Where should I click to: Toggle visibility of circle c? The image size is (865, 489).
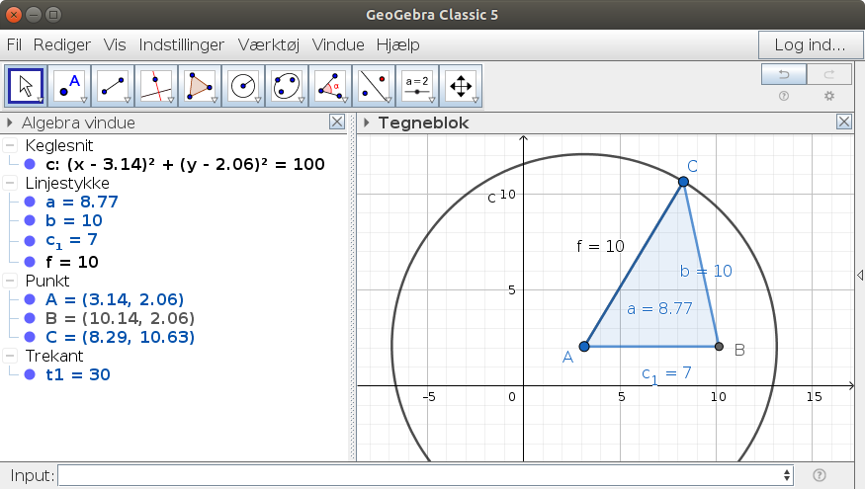tap(30, 164)
